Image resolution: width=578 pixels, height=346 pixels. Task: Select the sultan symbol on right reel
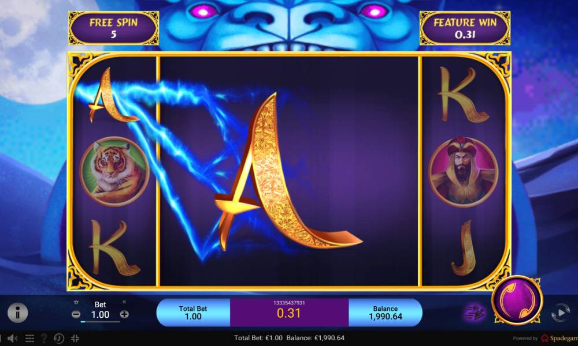coord(463,172)
